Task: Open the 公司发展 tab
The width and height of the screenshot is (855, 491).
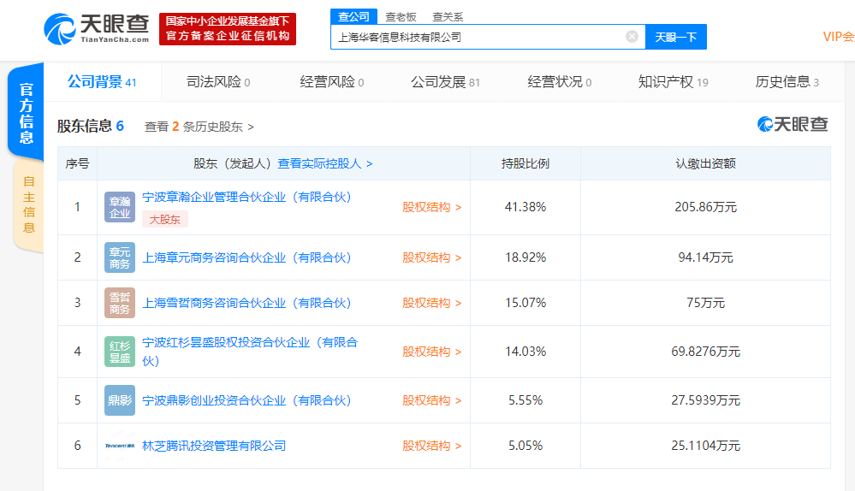Action: tap(445, 82)
